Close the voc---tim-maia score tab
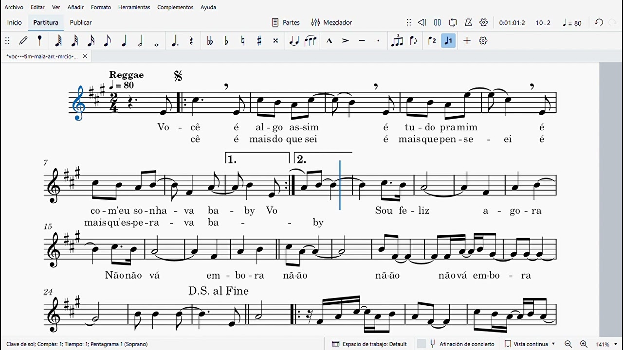 [85, 56]
